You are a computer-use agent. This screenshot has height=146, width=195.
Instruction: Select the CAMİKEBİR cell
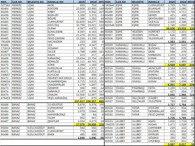click(x=156, y=127)
